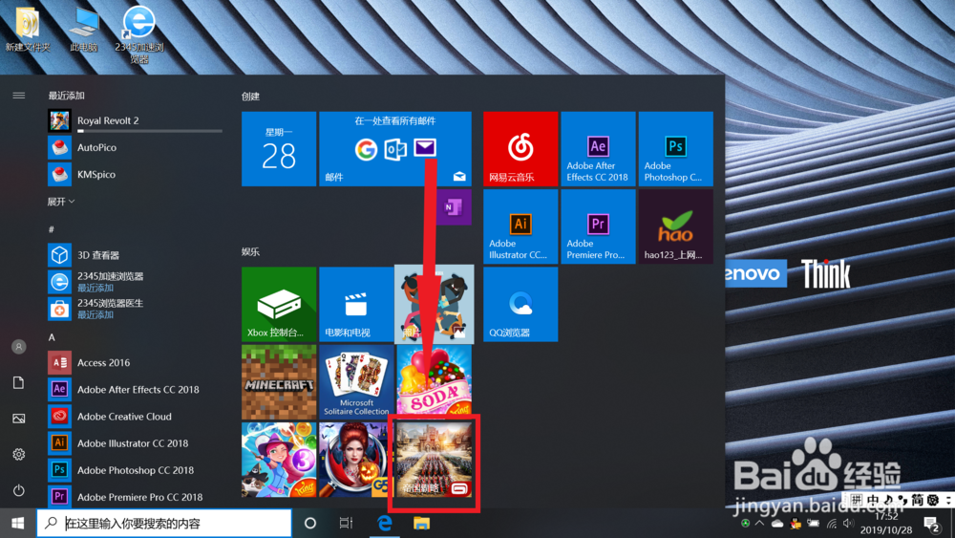Open 2345加速浏览器 in app list
955x538 pixels.
136,282
